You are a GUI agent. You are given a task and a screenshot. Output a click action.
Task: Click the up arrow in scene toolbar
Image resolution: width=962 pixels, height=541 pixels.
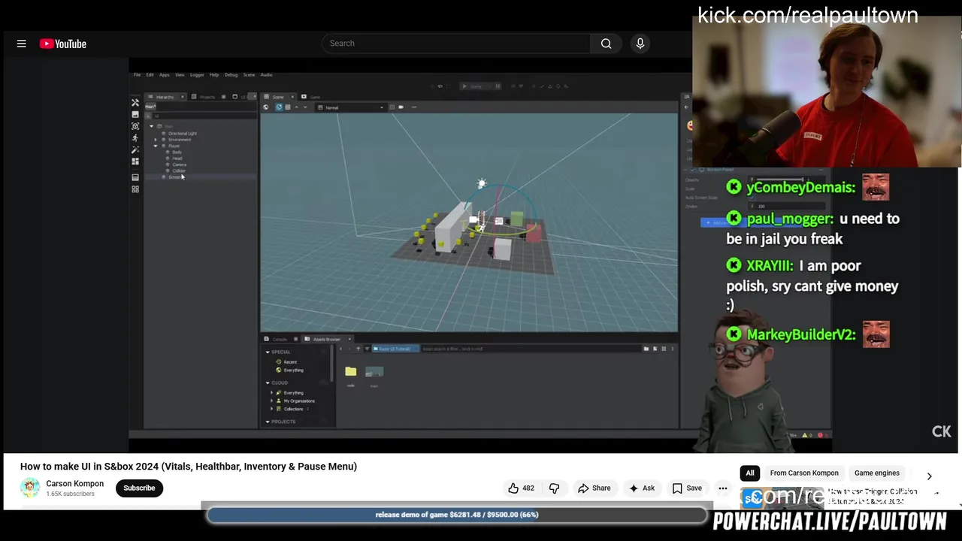297,107
